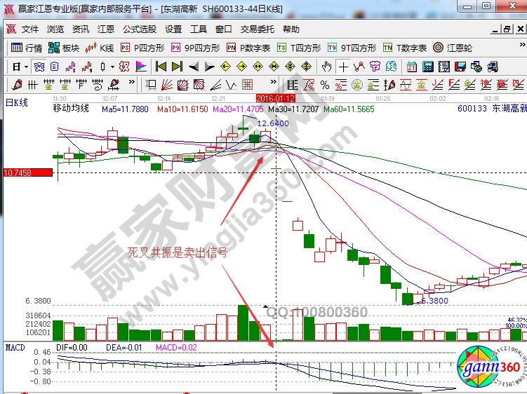Click the circled 金 icon
Viewport: 527px width, 394px height.
357,85
